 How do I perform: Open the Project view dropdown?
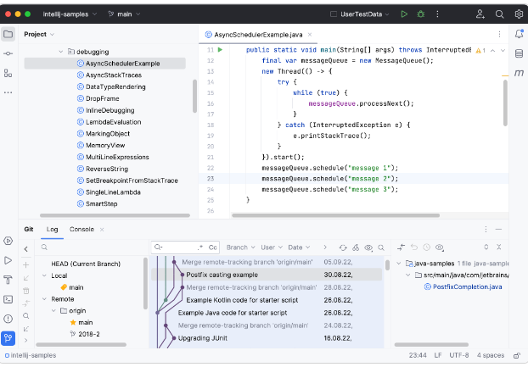[39, 34]
